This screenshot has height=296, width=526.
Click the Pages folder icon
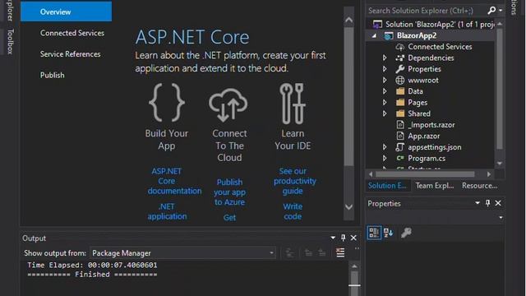point(400,102)
